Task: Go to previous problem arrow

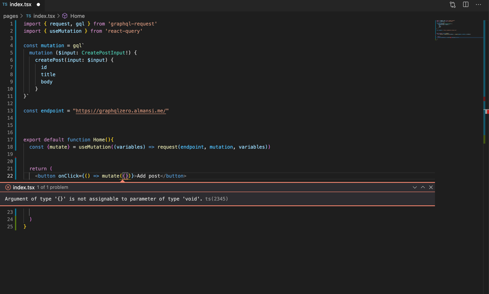Action: 423,187
